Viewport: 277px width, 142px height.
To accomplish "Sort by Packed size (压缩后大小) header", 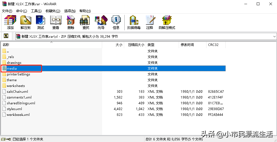I will [135, 45].
